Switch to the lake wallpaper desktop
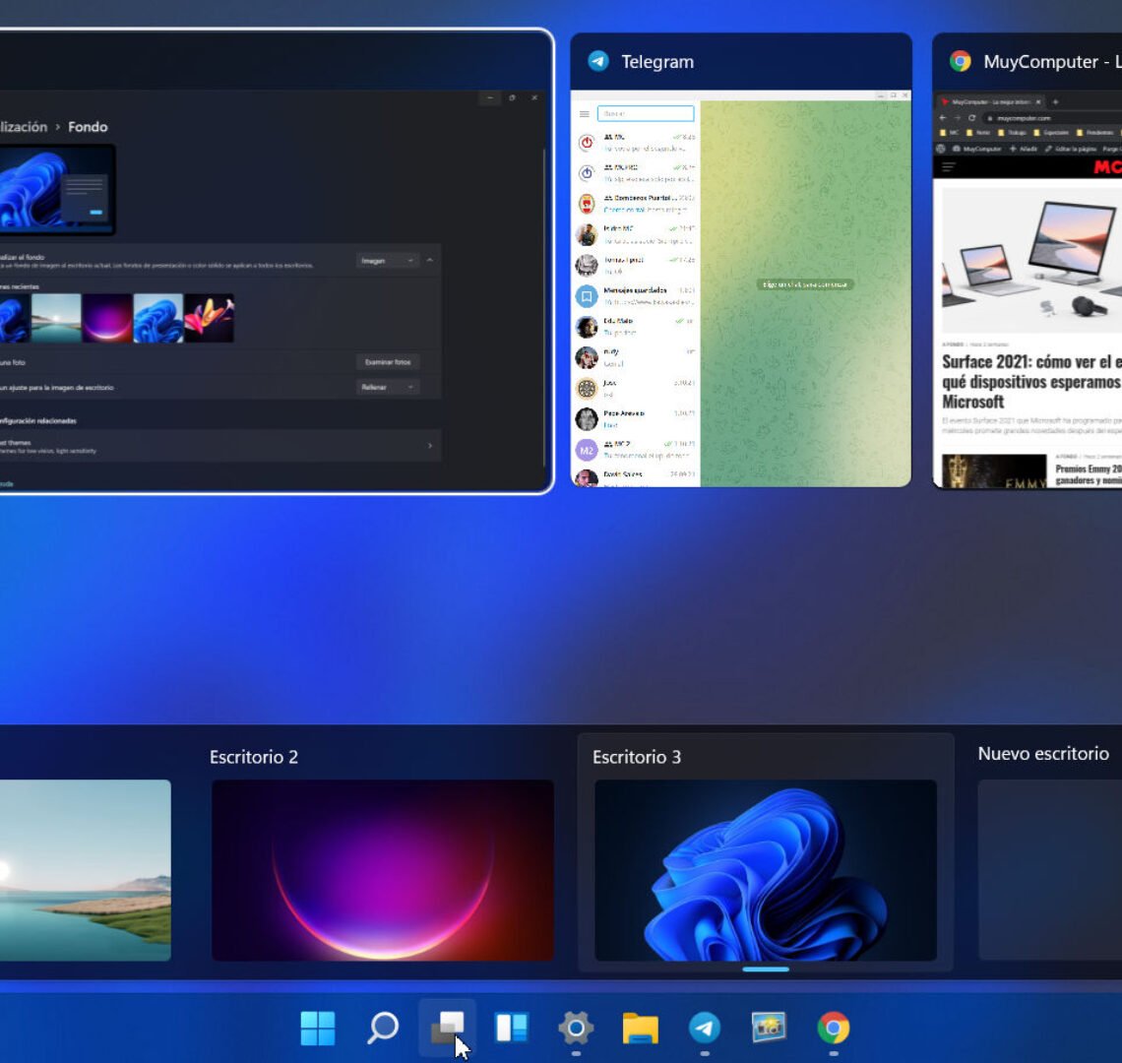The height and width of the screenshot is (1063, 1122). (x=86, y=870)
